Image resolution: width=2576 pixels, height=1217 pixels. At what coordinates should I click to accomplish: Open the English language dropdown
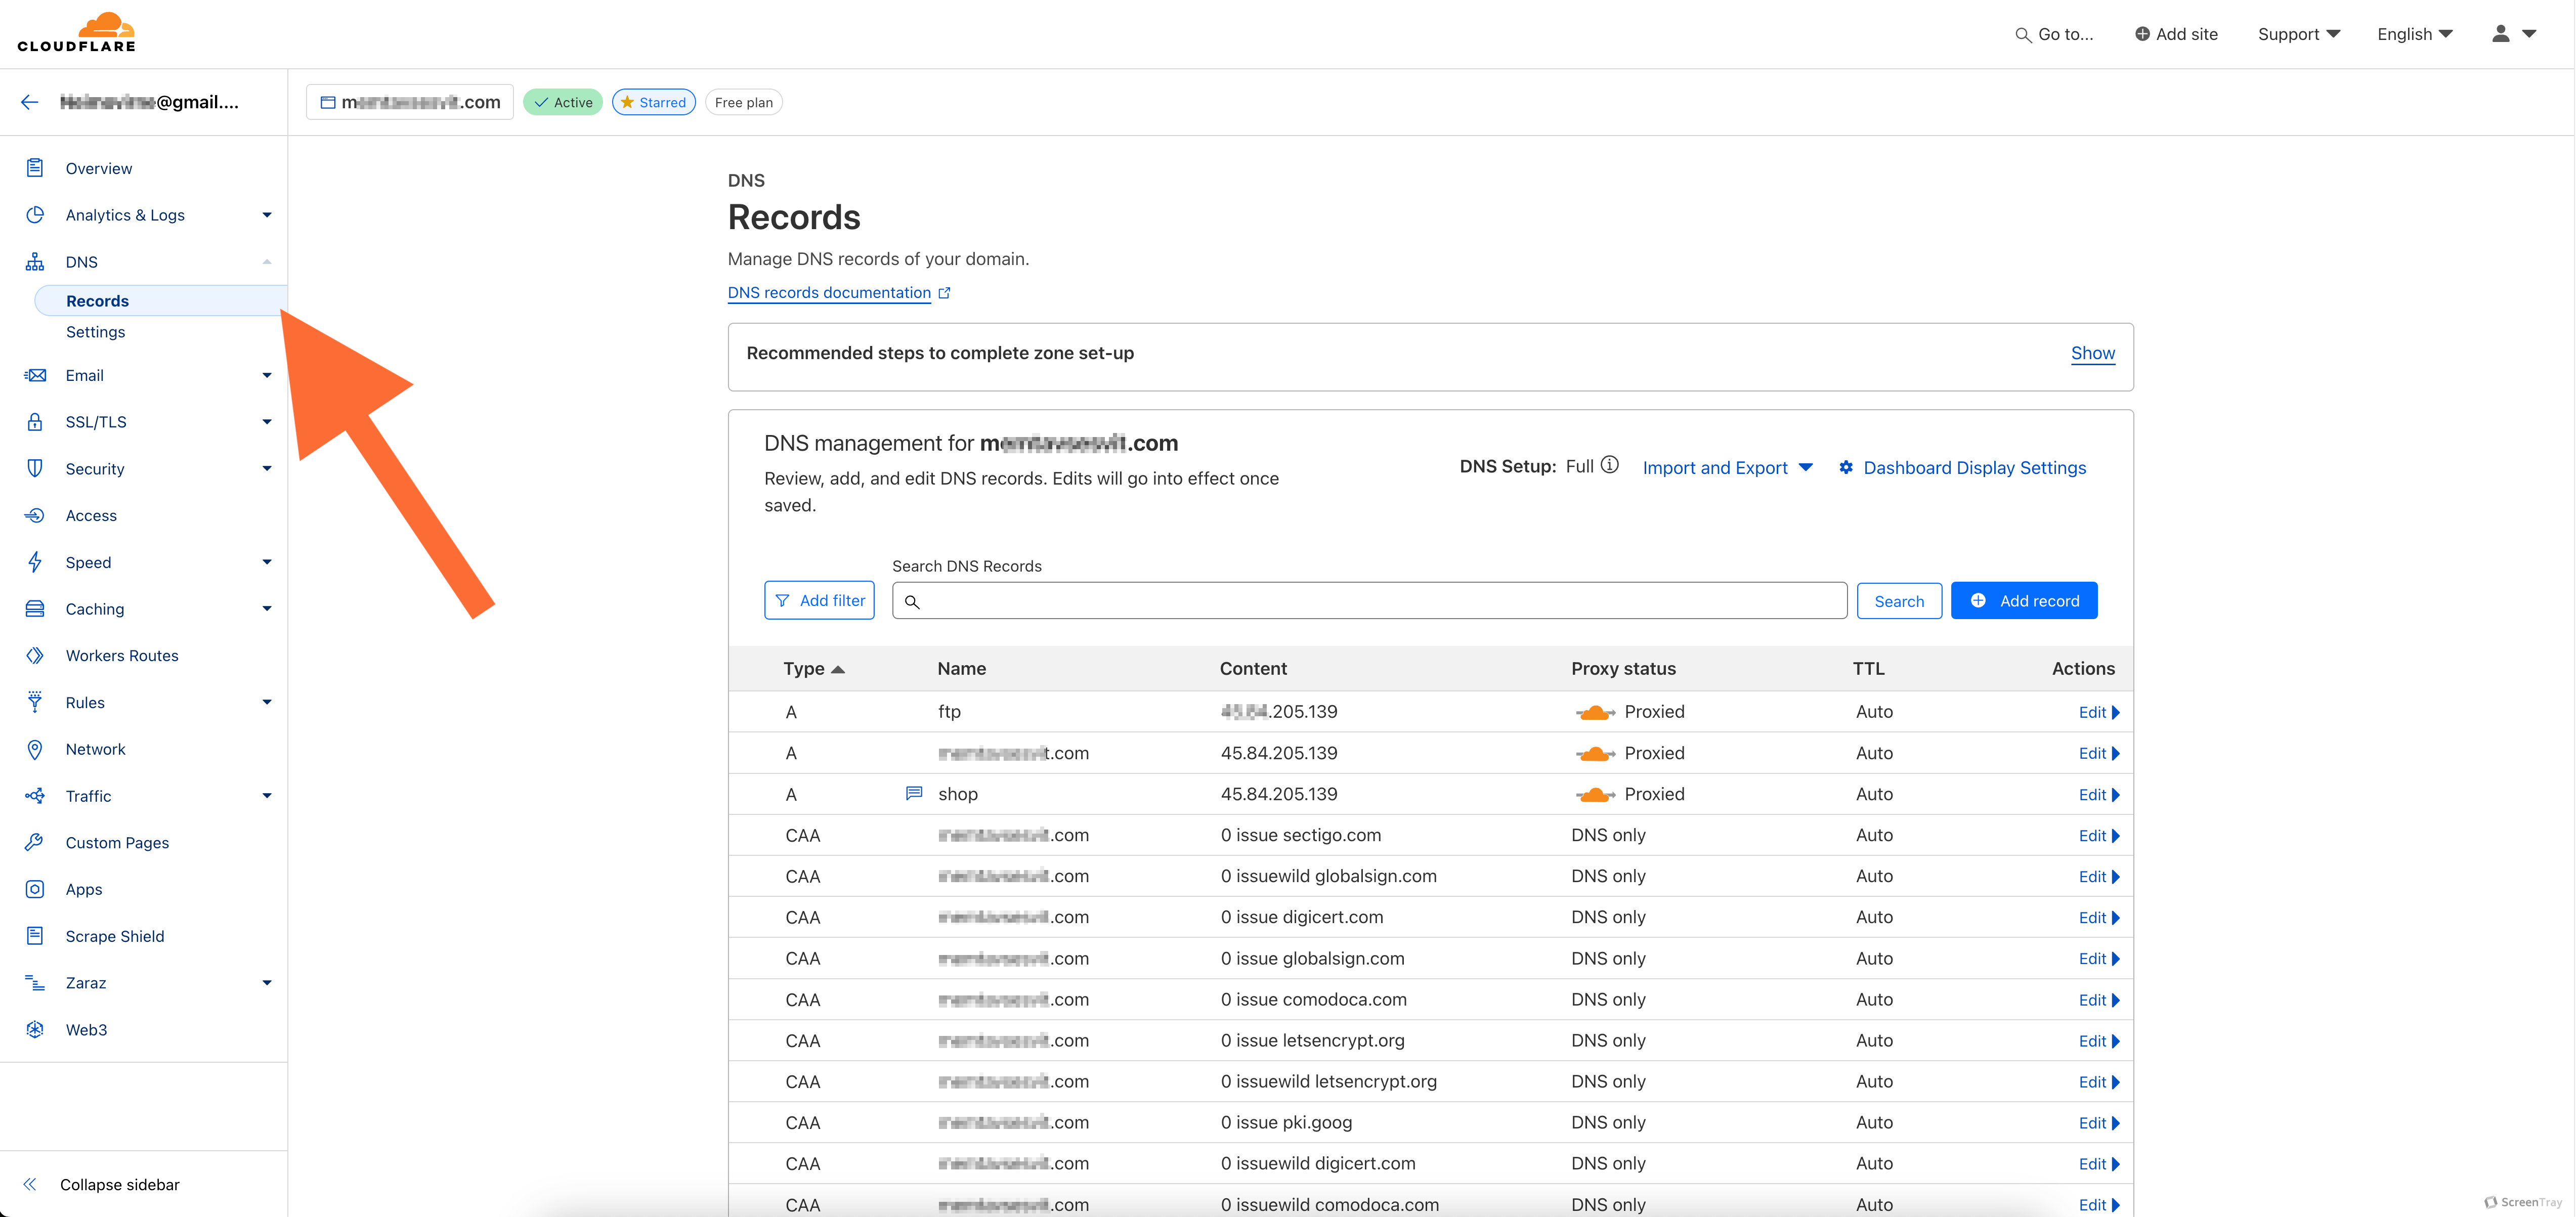click(x=2415, y=34)
